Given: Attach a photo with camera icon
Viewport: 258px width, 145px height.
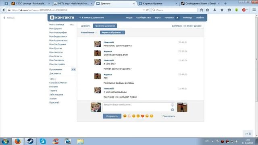Looking at the screenshot, I should [x=172, y=110].
